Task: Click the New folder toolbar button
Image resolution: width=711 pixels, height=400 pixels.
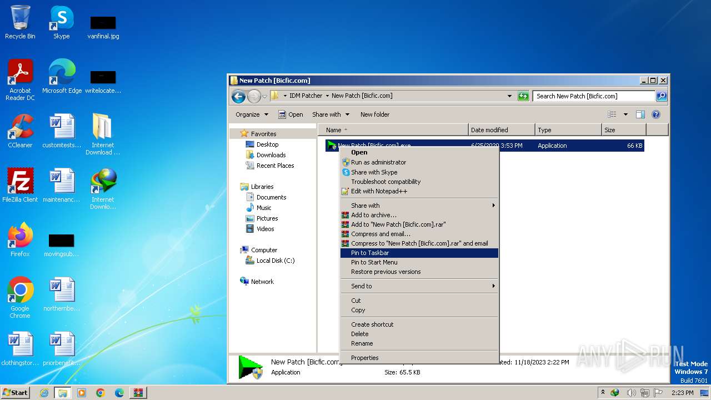Action: [375, 114]
